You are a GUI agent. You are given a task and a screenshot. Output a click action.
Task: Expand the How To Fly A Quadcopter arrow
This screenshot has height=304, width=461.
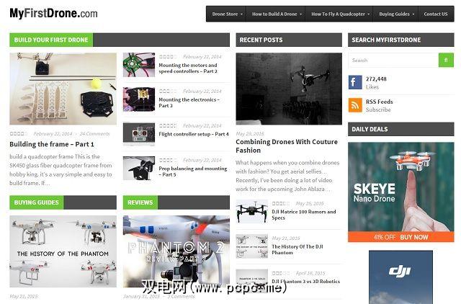(x=369, y=14)
